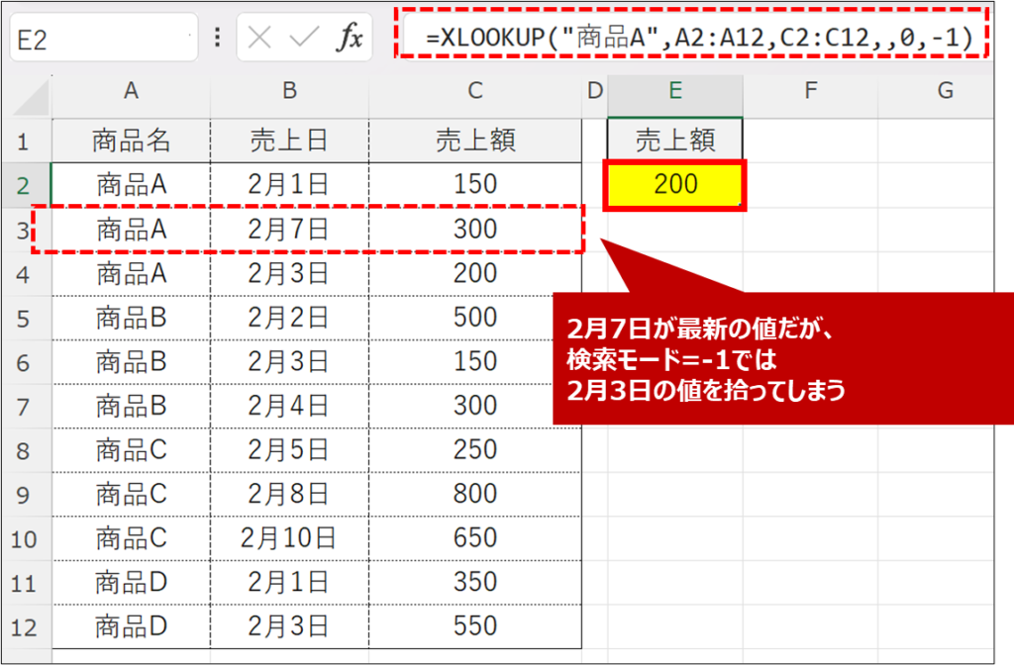Screen dimensions: 1014x665
Task: Select cell B3 containing 2月7日
Action: click(x=289, y=230)
